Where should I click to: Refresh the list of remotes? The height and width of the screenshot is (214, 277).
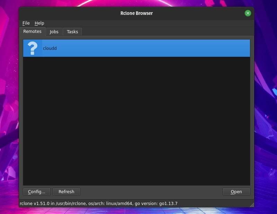tap(66, 191)
